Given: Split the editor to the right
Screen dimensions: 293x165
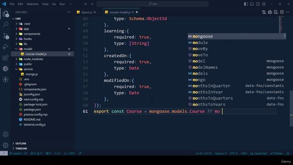Looking at the screenshot, I should coord(282,12).
